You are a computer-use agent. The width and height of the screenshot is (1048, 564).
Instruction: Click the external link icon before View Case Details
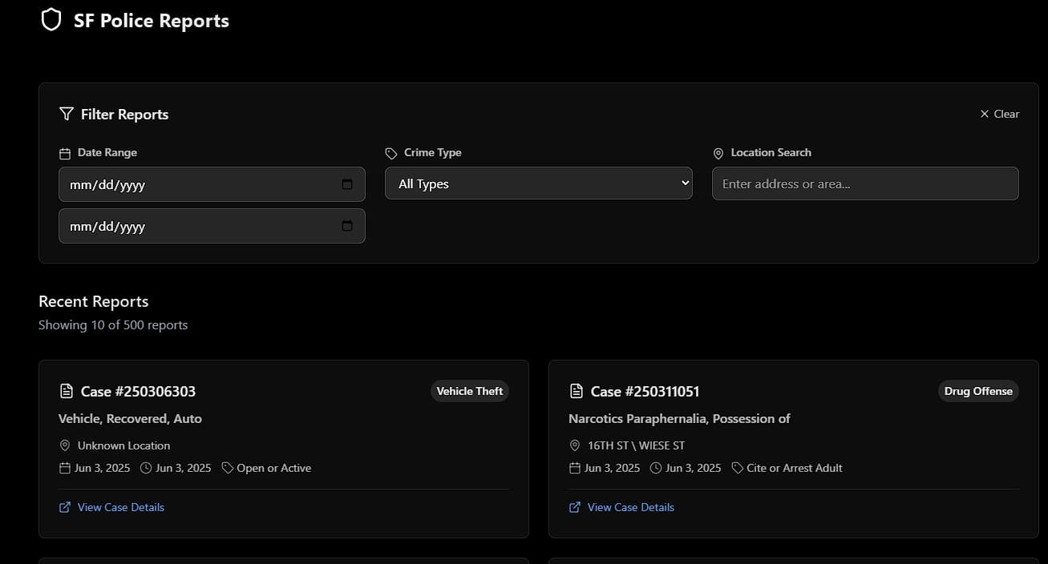coord(63,506)
